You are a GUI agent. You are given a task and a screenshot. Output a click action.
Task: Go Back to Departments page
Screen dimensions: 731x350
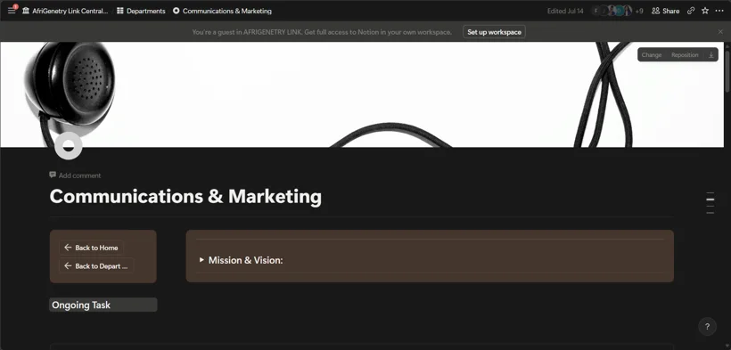96,265
